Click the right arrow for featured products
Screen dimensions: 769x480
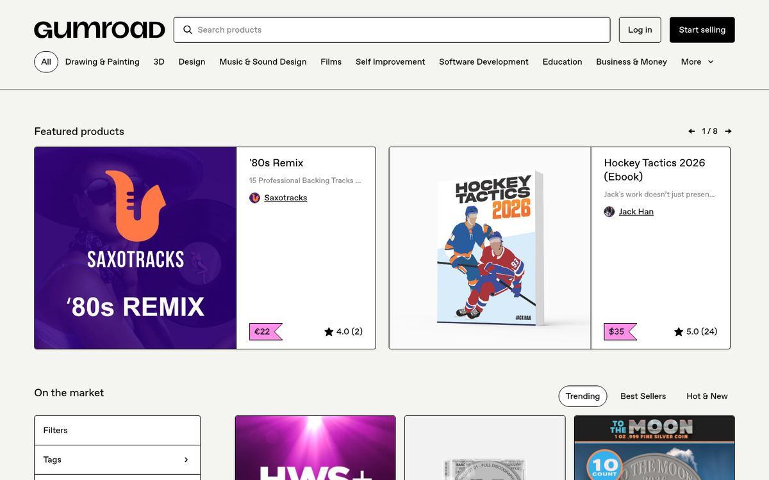coord(728,131)
